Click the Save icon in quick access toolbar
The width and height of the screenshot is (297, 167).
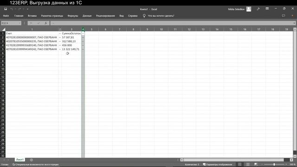(6, 9)
